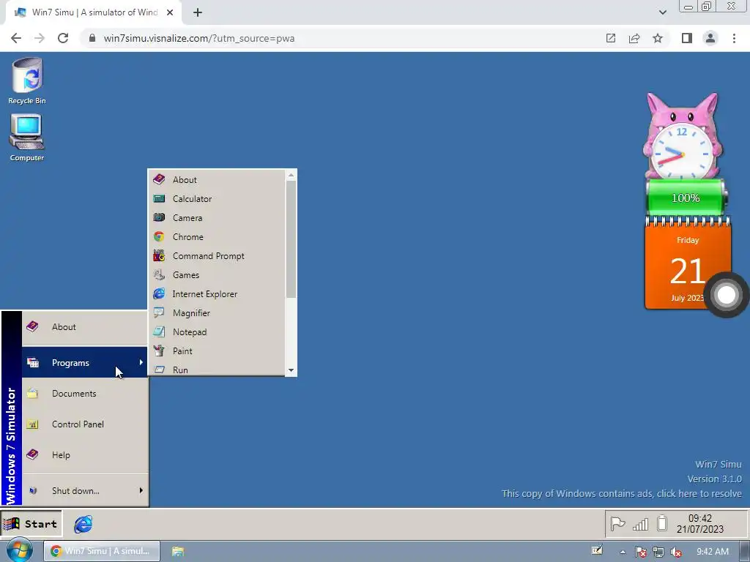Viewport: 750px width, 562px height.
Task: Click the ads notice link to resolve
Action: pos(621,493)
